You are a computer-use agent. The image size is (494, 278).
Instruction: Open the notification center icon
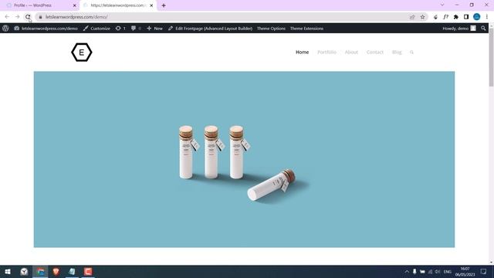(x=484, y=272)
